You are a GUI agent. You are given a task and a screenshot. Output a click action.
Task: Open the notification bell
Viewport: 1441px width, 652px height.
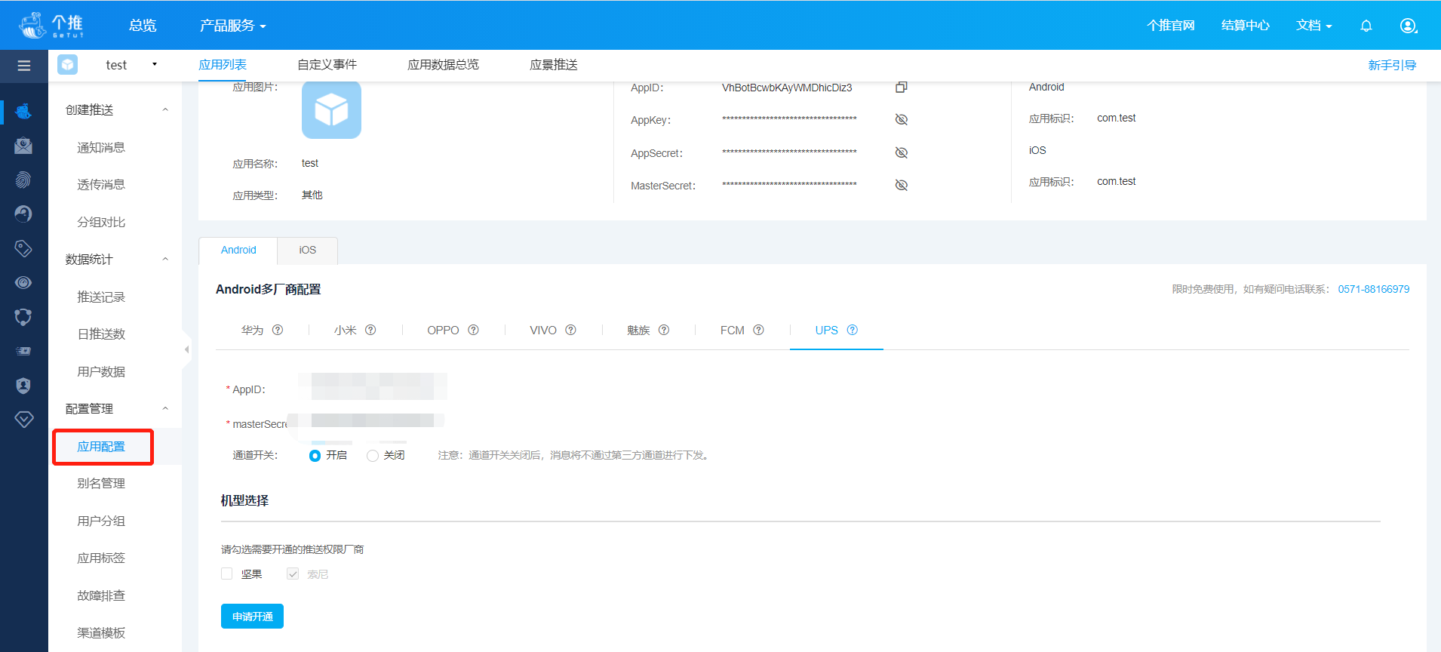pyautogui.click(x=1366, y=26)
